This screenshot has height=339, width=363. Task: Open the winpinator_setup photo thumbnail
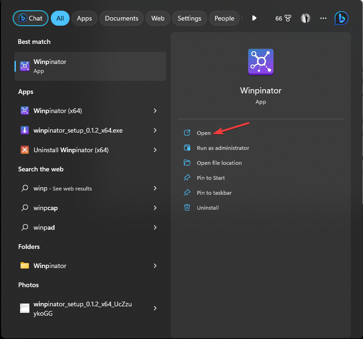pyautogui.click(x=25, y=308)
